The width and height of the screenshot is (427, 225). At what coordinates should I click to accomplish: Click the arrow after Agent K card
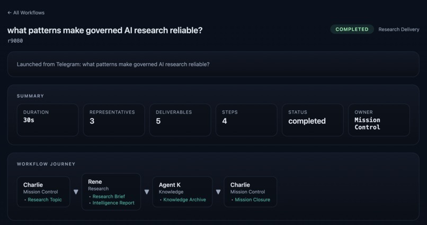(218, 192)
